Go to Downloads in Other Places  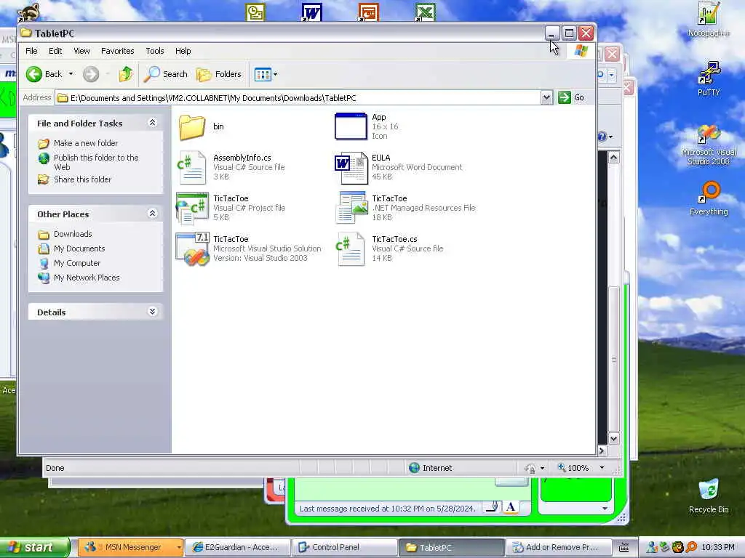click(73, 234)
